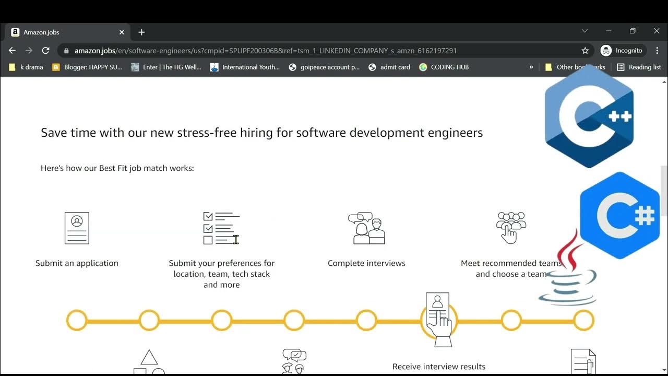
Task: Click the last circle on the yellow timeline
Action: (583, 320)
